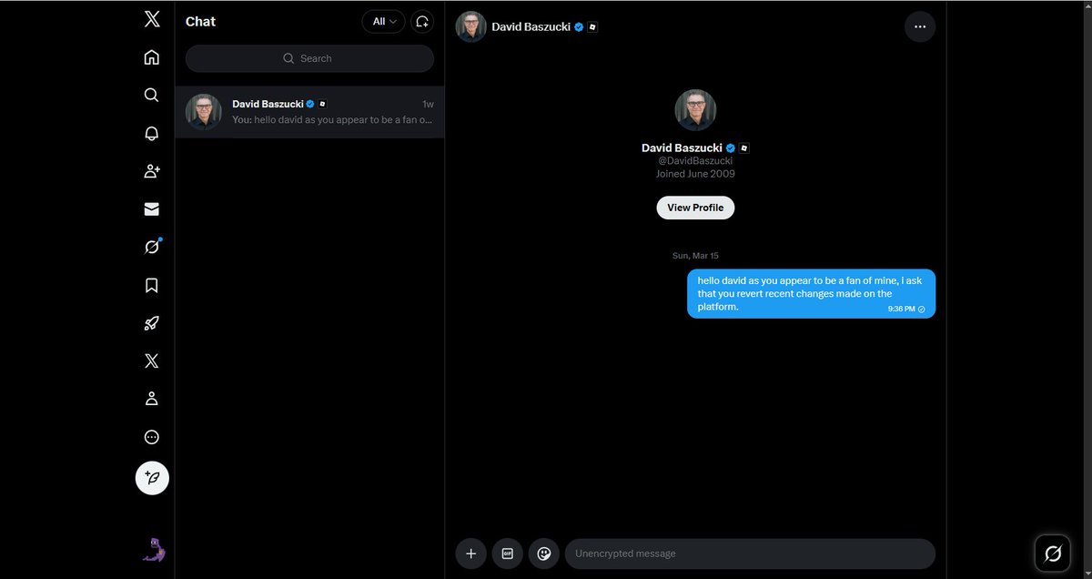
Task: Click David Baszucki name in conversation header
Action: coord(531,26)
